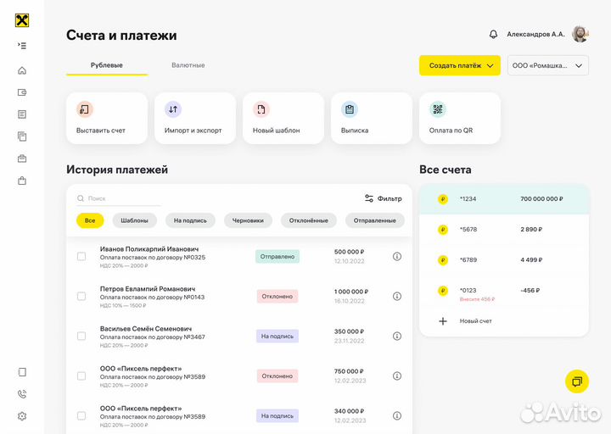The image size is (611, 434).
Task: Click the Внесите 456 ₽ link
Action: [477, 299]
